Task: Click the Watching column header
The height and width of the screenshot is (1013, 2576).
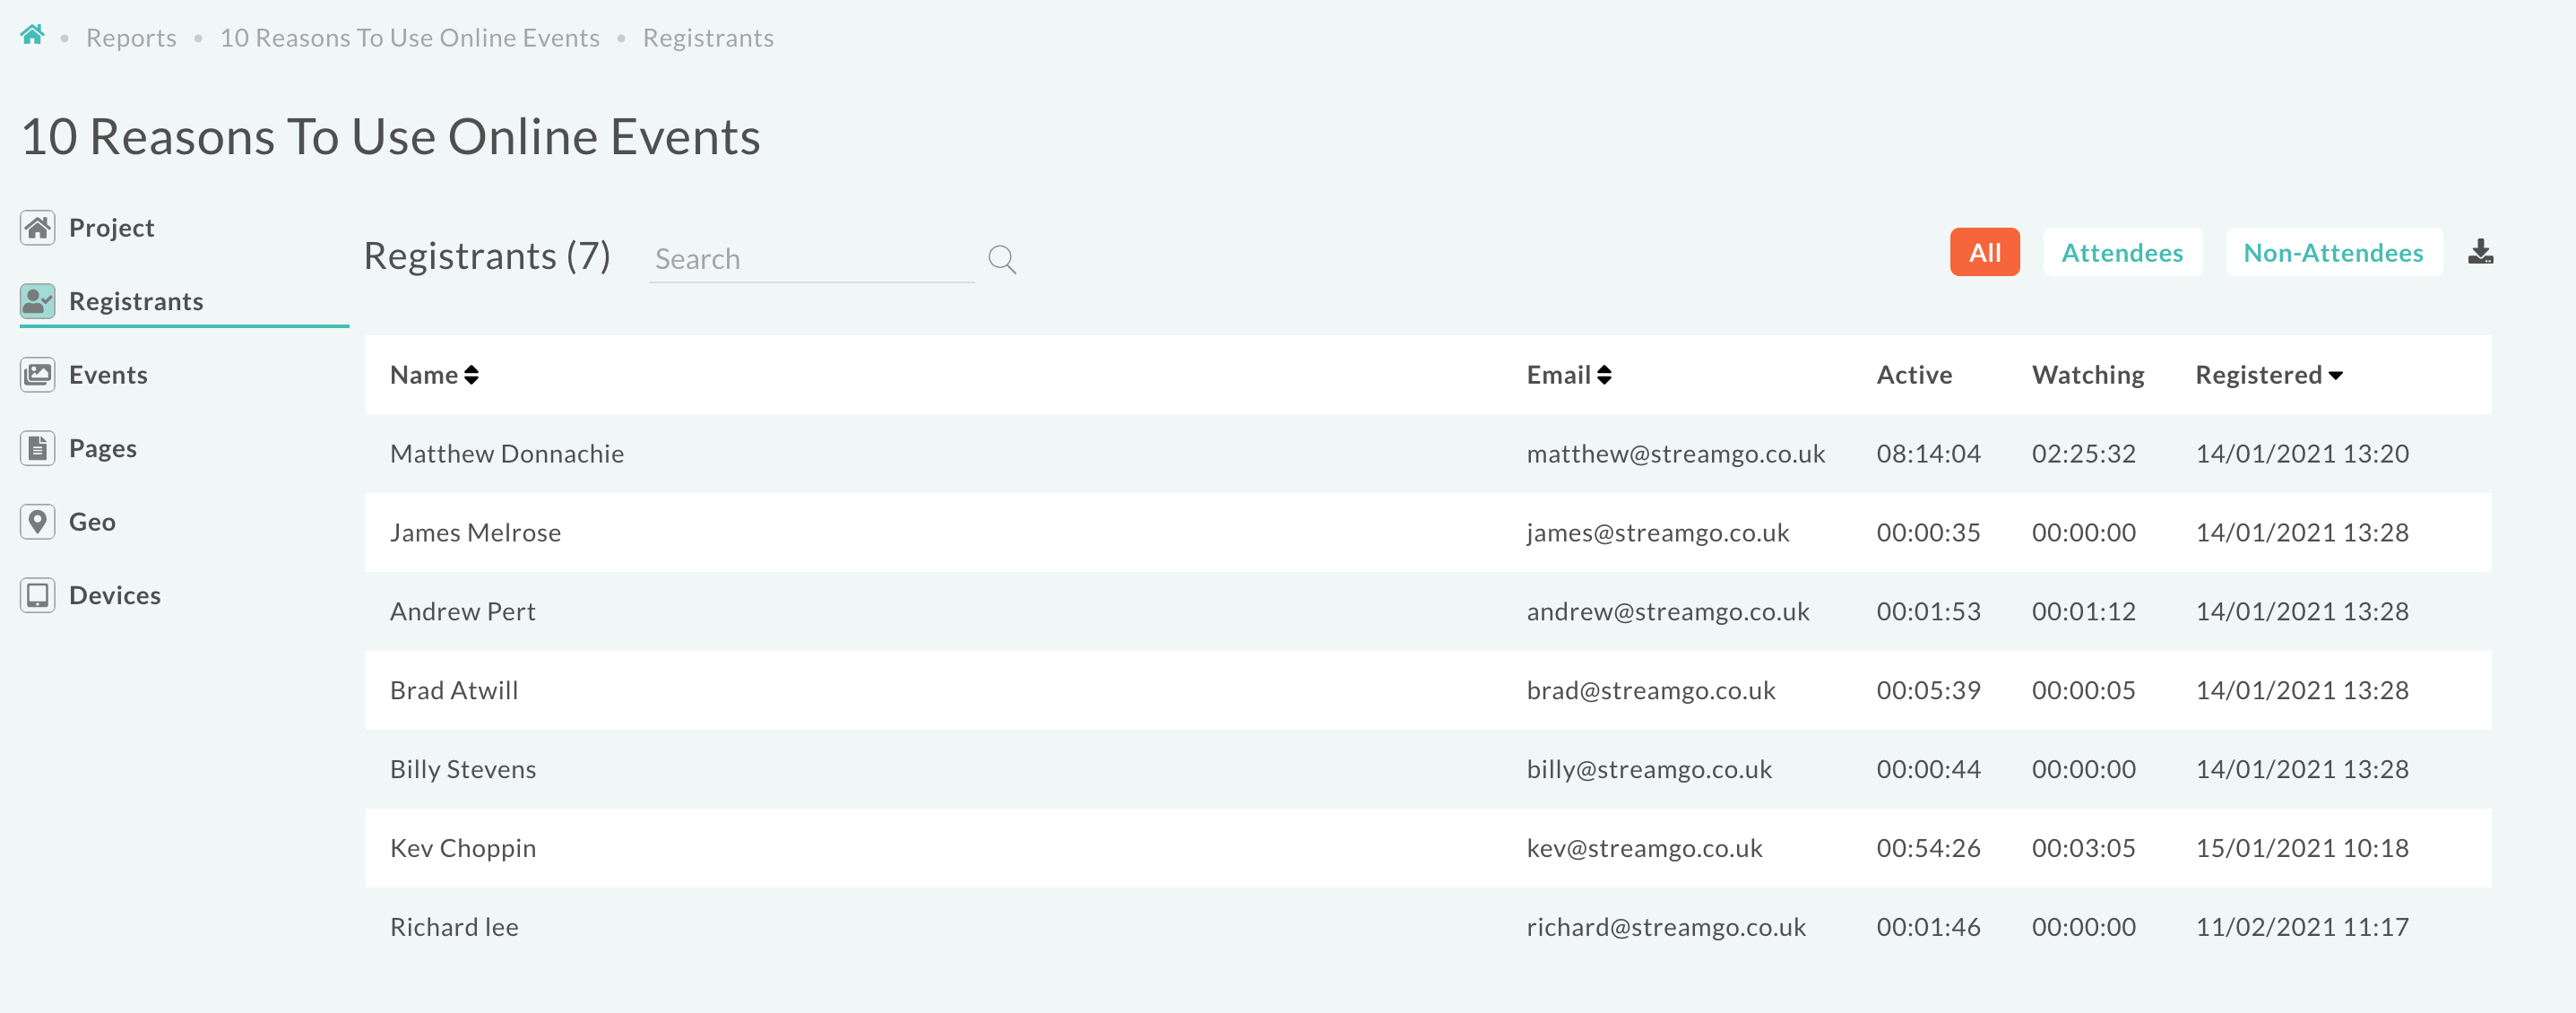Action: click(2088, 375)
